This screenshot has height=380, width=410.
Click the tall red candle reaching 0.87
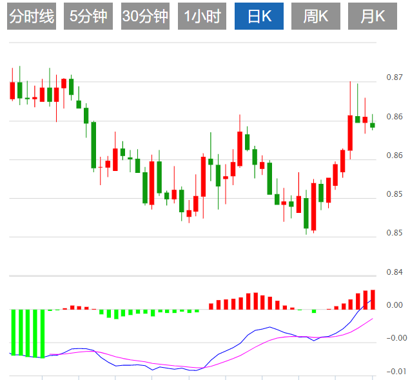click(x=350, y=133)
